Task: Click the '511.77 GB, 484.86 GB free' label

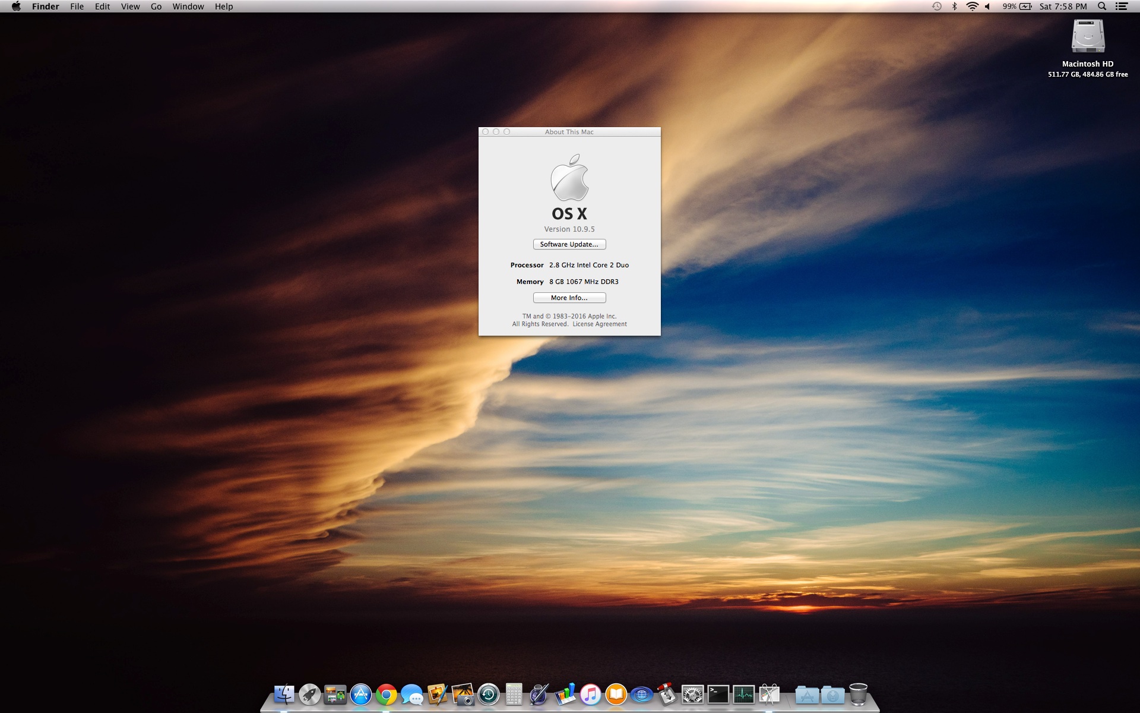Action: coord(1088,74)
